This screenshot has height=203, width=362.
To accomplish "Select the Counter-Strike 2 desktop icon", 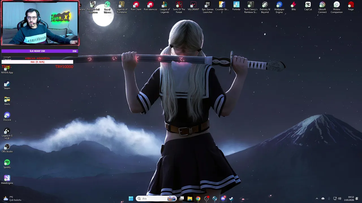I will click(222, 7).
